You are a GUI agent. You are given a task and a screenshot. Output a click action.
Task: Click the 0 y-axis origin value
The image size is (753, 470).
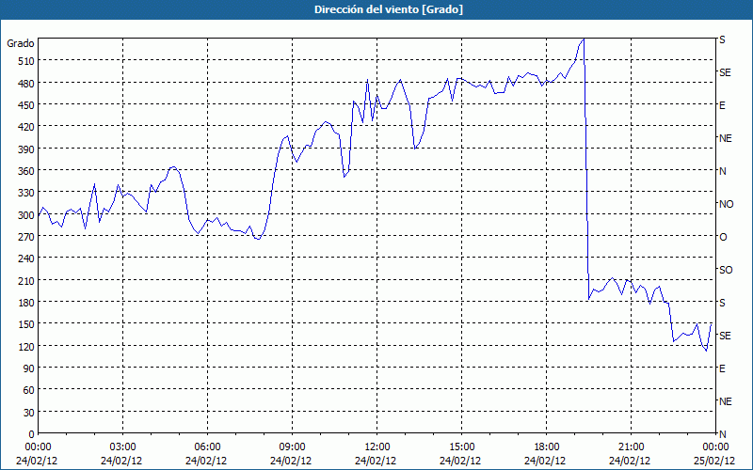(x=32, y=434)
